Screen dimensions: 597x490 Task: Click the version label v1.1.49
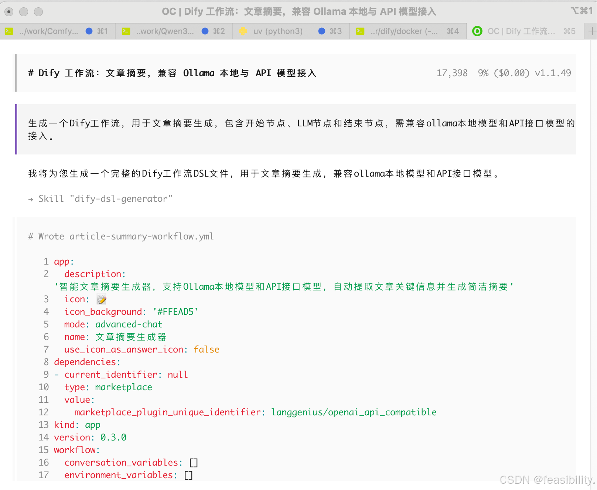coord(553,73)
